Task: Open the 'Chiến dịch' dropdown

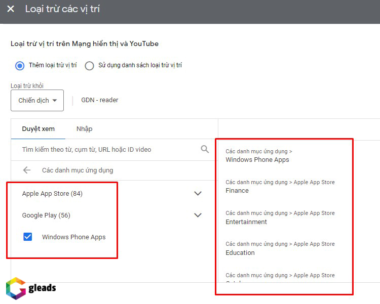Action: coord(37,100)
